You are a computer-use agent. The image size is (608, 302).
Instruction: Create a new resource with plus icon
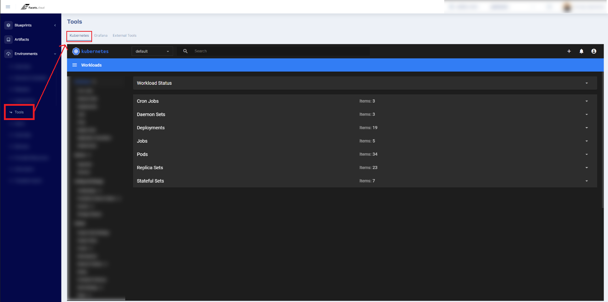(569, 51)
